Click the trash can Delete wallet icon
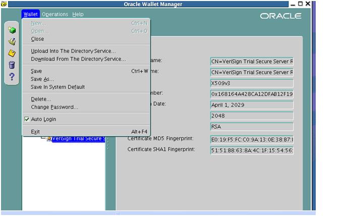This screenshot has width=345, height=216. pos(12,65)
